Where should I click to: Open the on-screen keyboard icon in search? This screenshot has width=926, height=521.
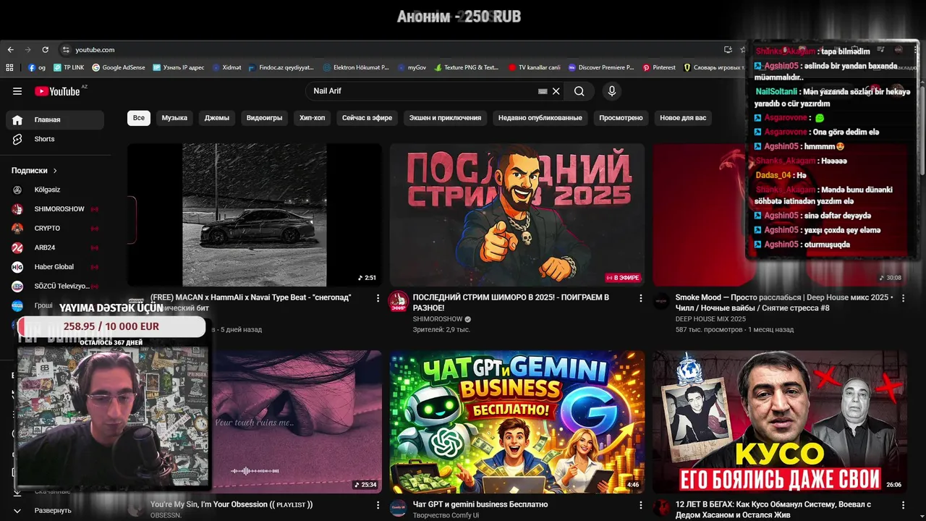coord(543,91)
